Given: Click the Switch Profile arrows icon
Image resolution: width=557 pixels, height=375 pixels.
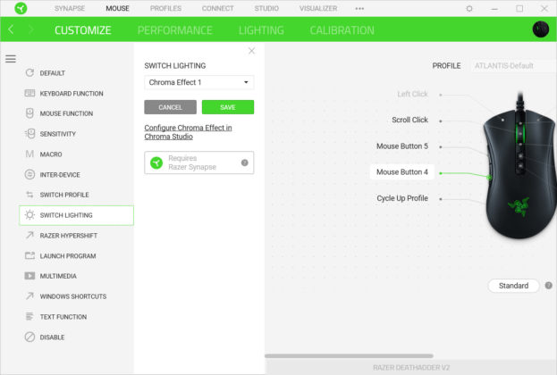Looking at the screenshot, I should [30, 195].
